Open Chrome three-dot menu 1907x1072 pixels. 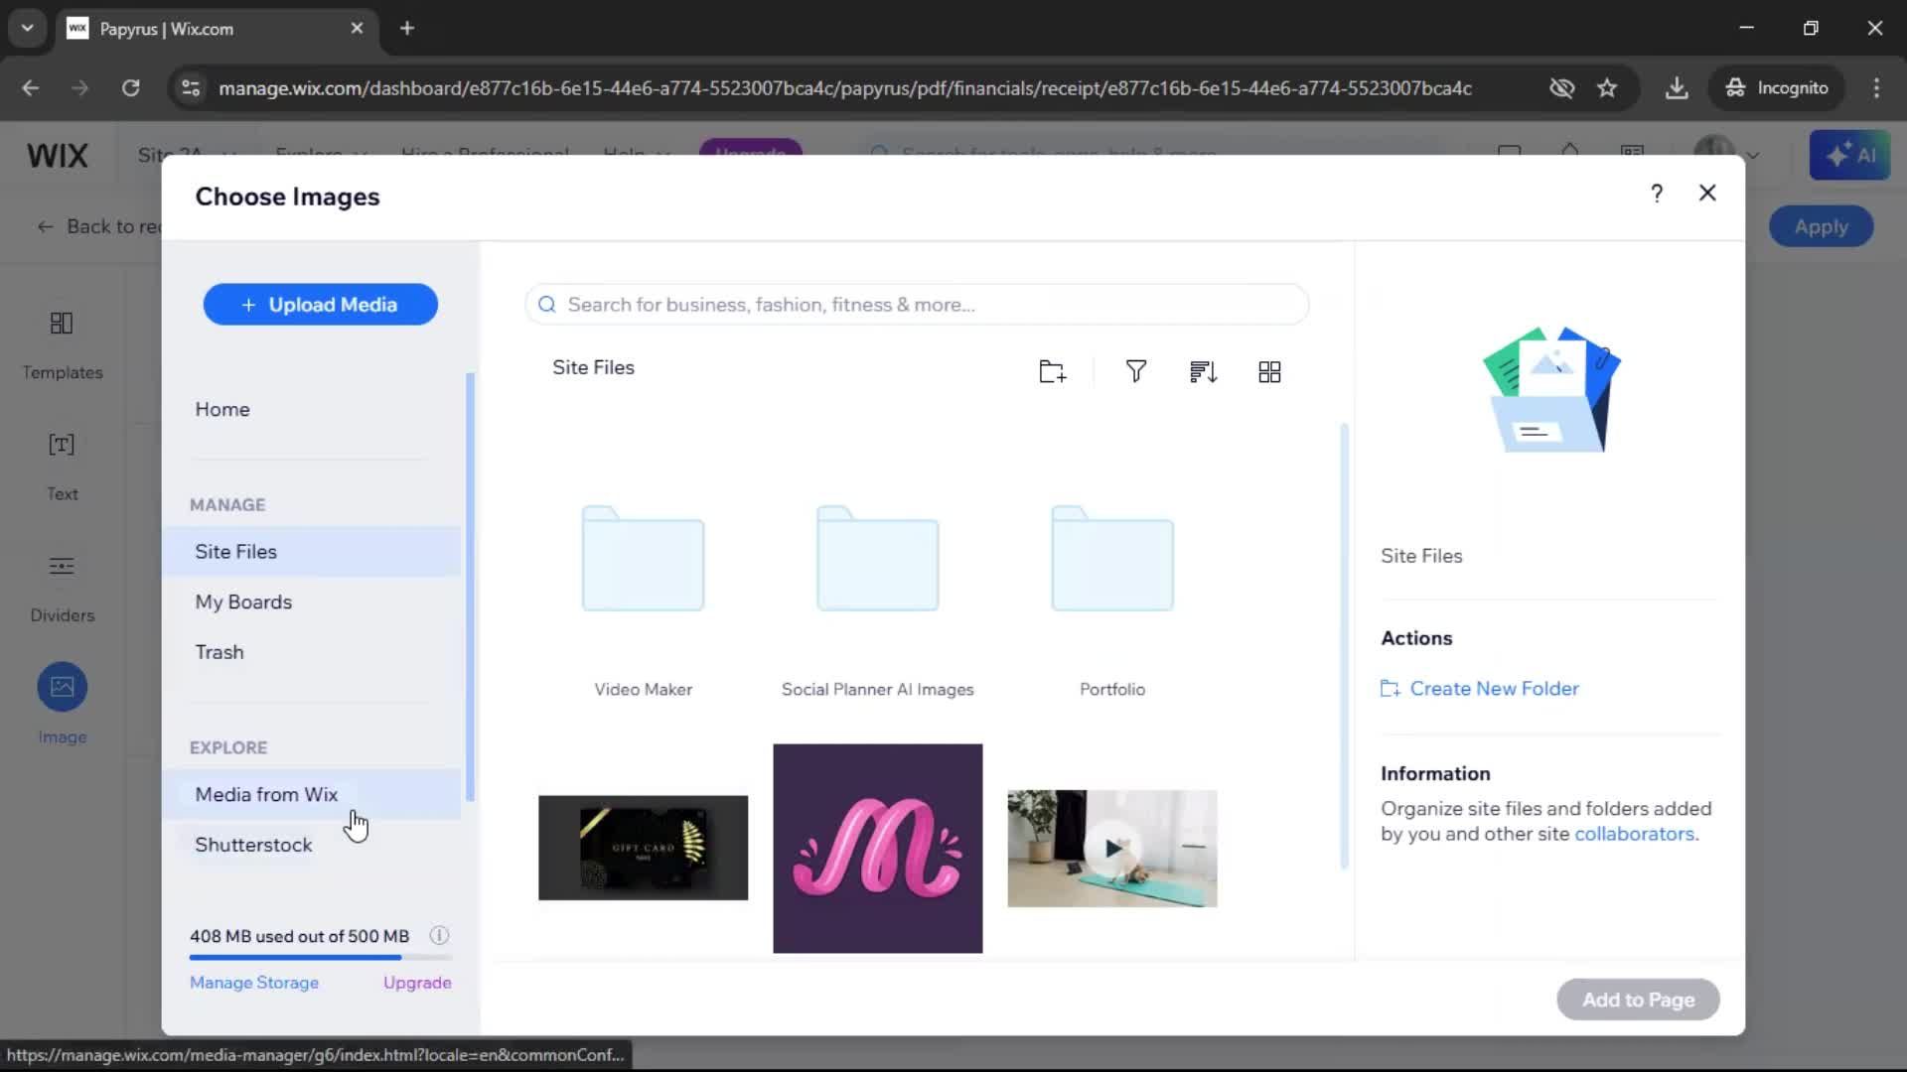point(1876,87)
